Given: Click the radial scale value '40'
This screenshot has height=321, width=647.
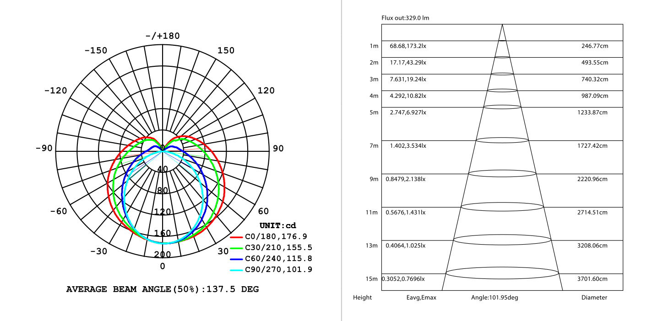Looking at the screenshot, I should click(x=163, y=169).
